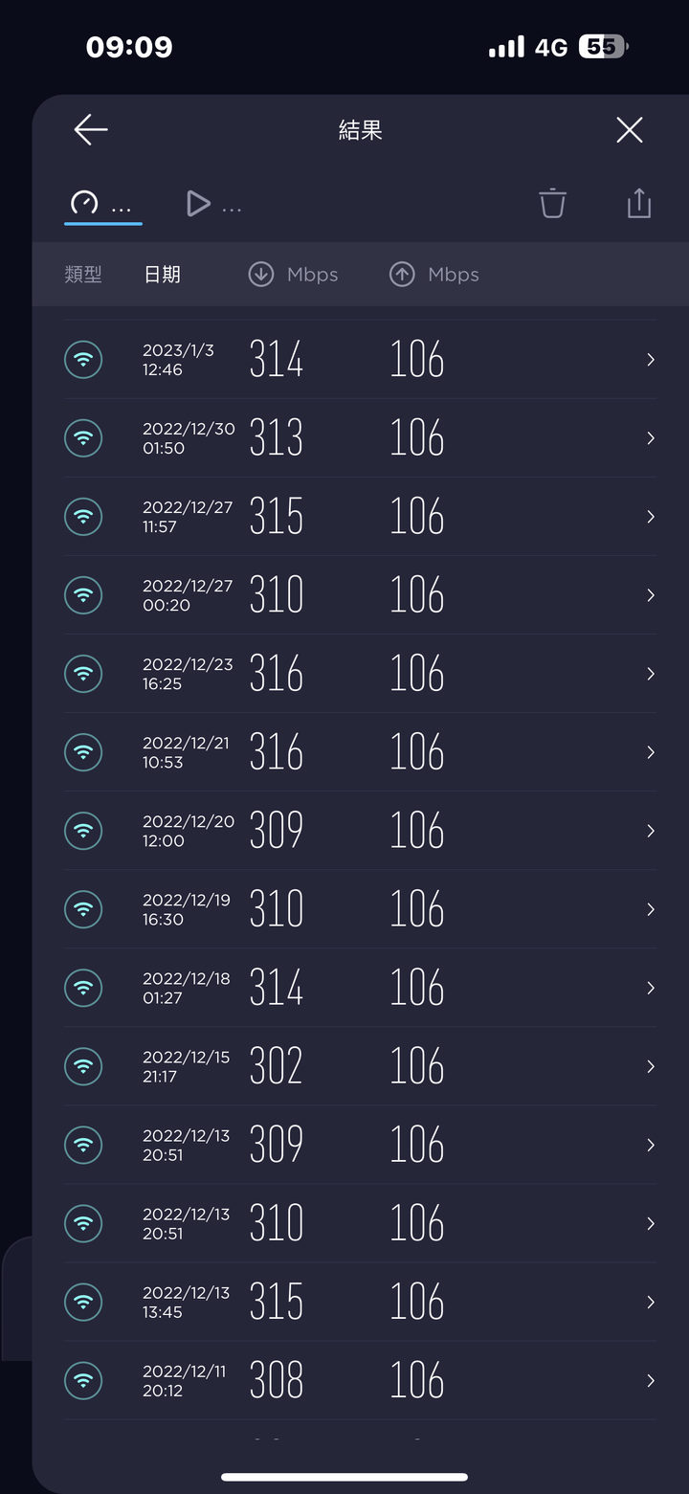Tap the back arrow icon

click(91, 130)
